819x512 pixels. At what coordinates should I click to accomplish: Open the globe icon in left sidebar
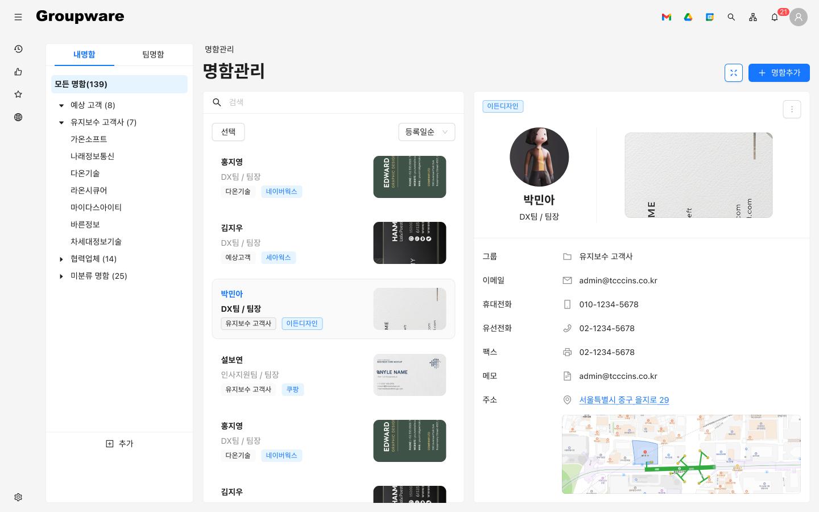point(18,117)
